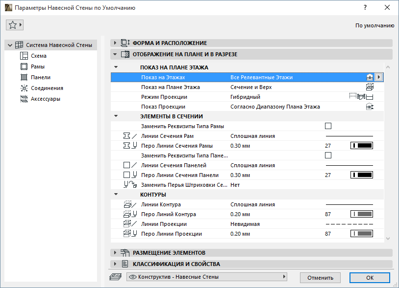The height and width of the screenshot is (288, 399).
Task: Click the Сечение и Верх display icon
Action: 370,87
